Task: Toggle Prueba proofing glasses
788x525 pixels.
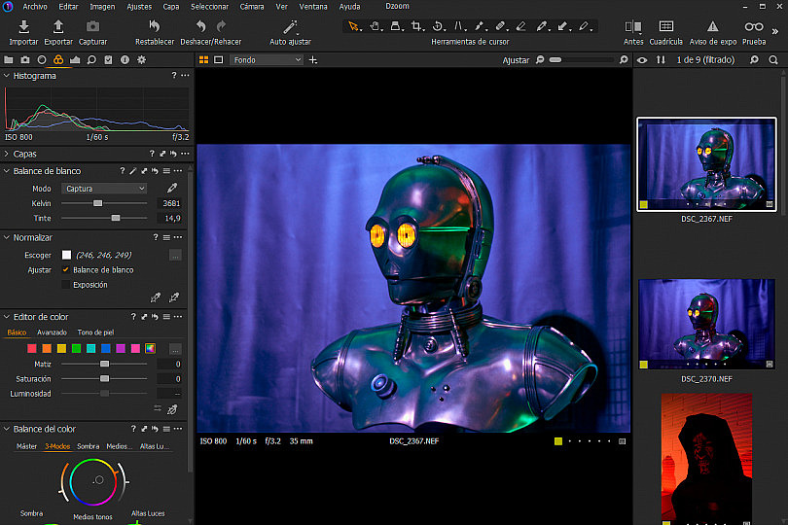Action: (x=754, y=26)
